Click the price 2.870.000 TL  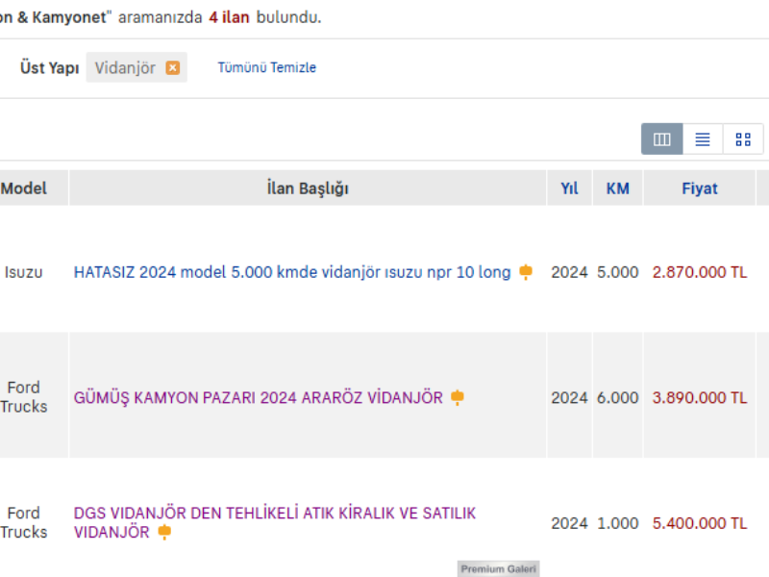click(700, 272)
